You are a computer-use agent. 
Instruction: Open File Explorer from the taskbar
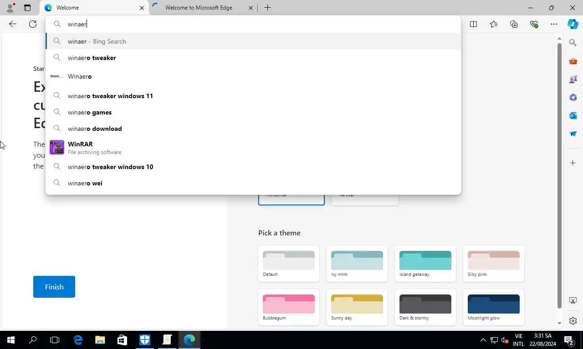pos(100,340)
